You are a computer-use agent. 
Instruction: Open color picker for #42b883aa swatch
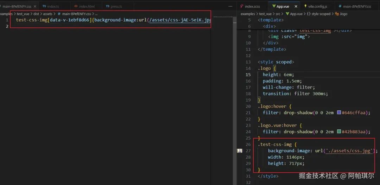(339, 132)
